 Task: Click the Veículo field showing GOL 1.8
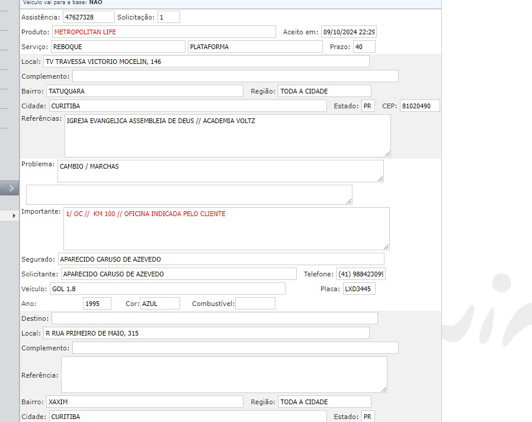167,289
